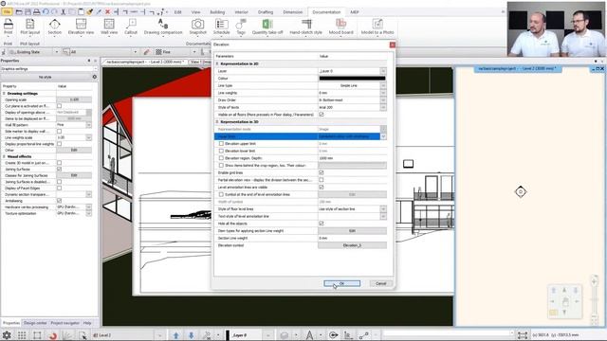This screenshot has height=341, width=607.
Task: Switch to the Building ribbon tab
Action: [217, 12]
